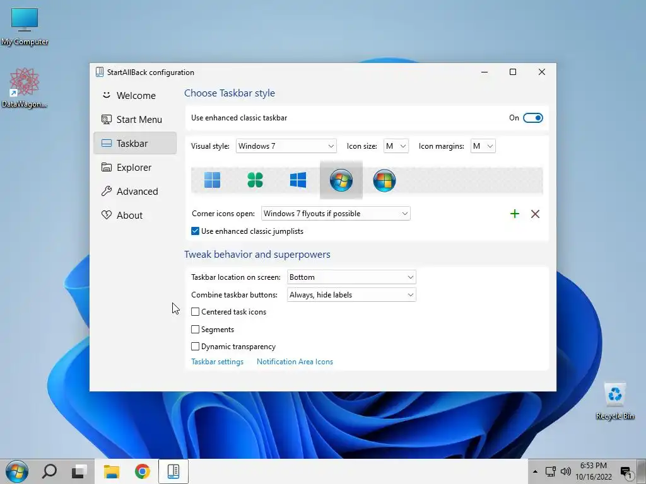
Task: Click Show desktop strip at taskbar end
Action: pyautogui.click(x=642, y=471)
